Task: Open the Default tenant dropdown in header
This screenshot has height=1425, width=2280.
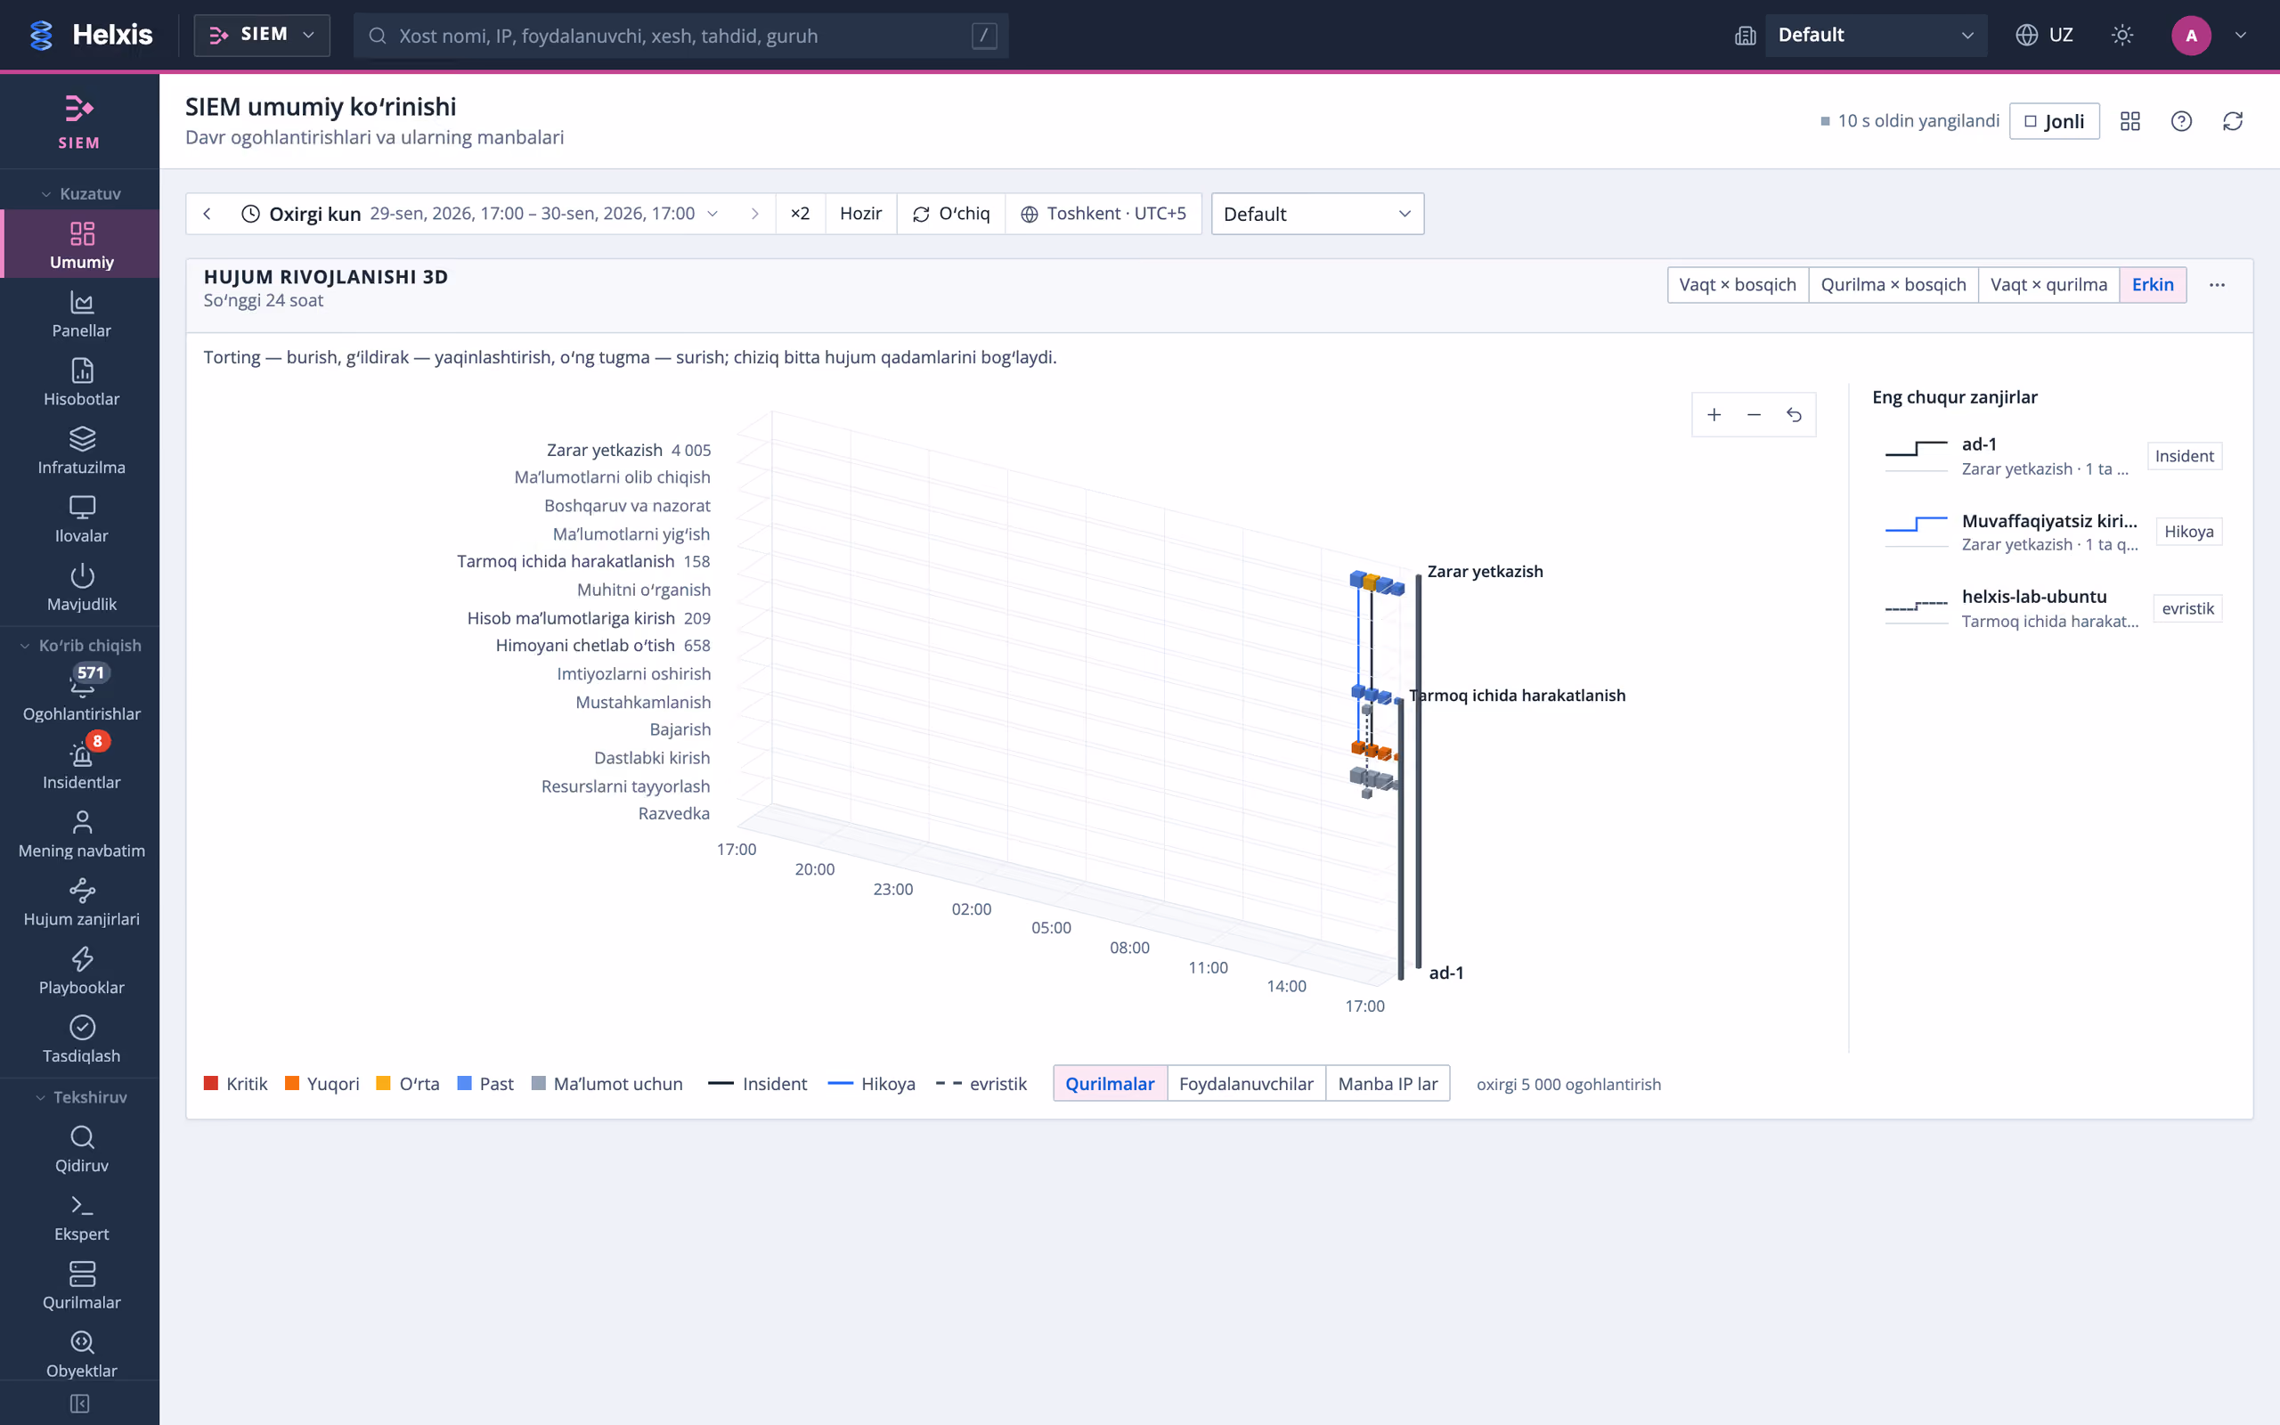Action: point(1875,35)
